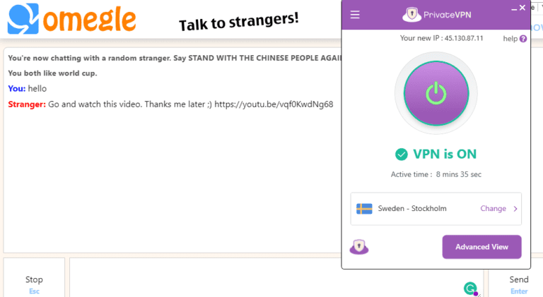
Task: Click the help text link
Action: tap(510, 39)
